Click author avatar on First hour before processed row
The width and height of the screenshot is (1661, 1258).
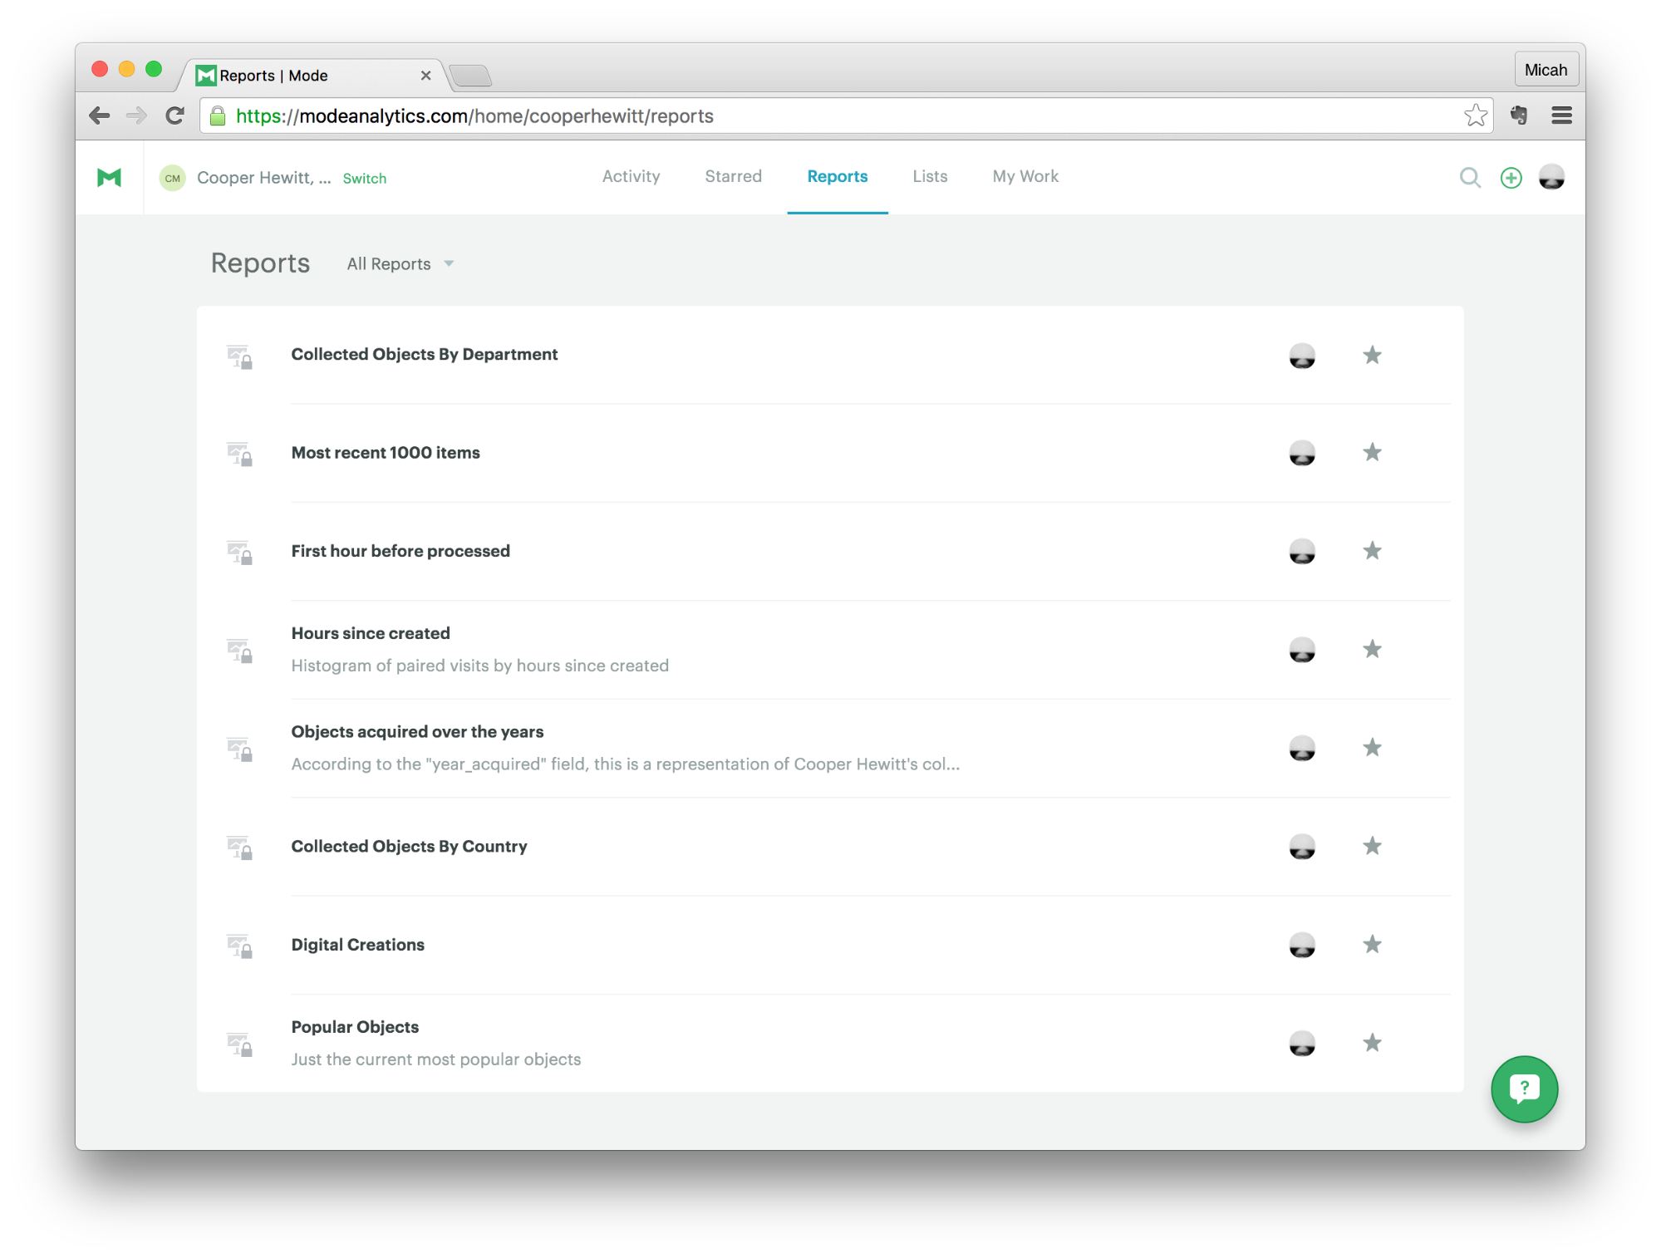point(1302,551)
